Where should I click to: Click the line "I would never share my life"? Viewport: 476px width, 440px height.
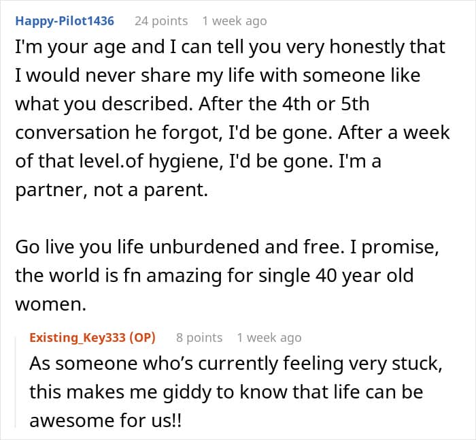(218, 75)
